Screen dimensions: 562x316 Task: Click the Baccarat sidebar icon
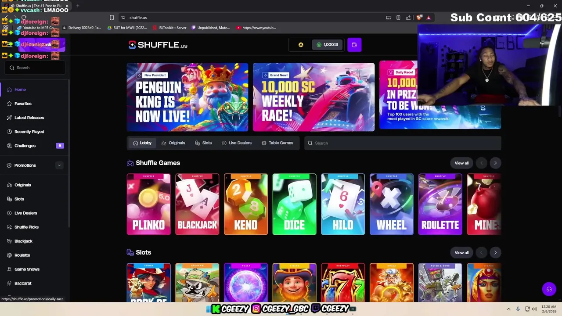click(9, 284)
